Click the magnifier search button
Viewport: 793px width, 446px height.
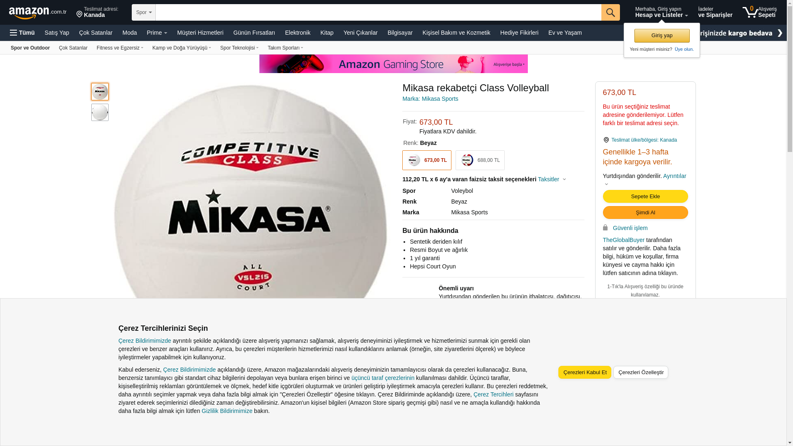click(610, 12)
